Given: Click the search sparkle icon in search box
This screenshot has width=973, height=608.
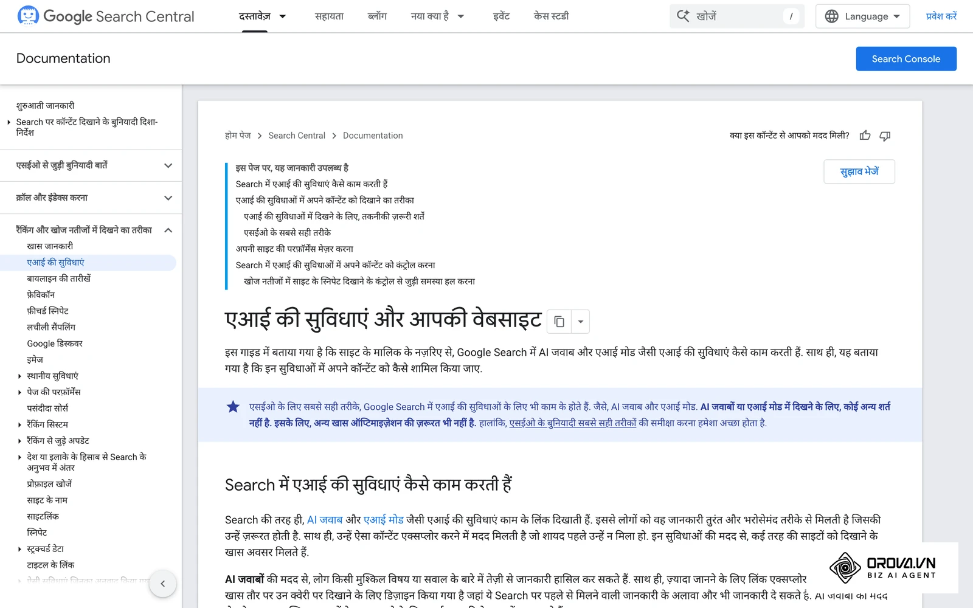Looking at the screenshot, I should [x=683, y=16].
